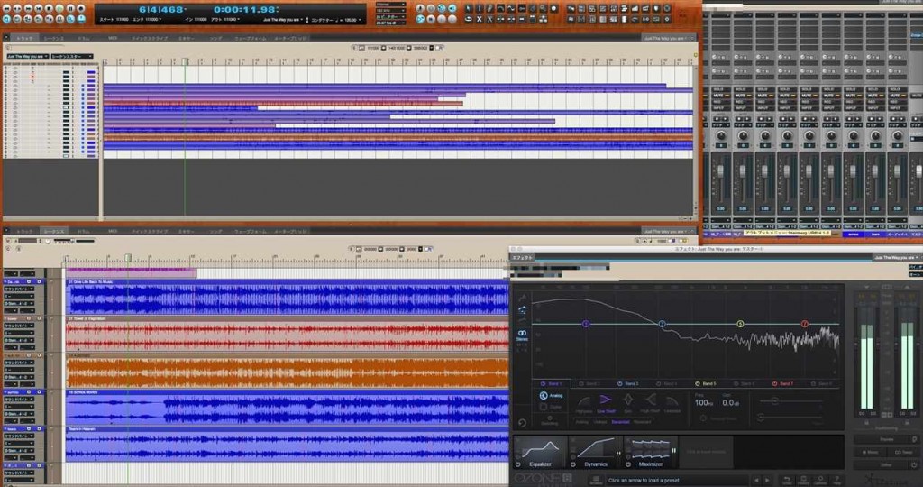This screenshot has width=923, height=487.
Task: Open the frame rate dropdown in the control panel
Action: (x=391, y=23)
